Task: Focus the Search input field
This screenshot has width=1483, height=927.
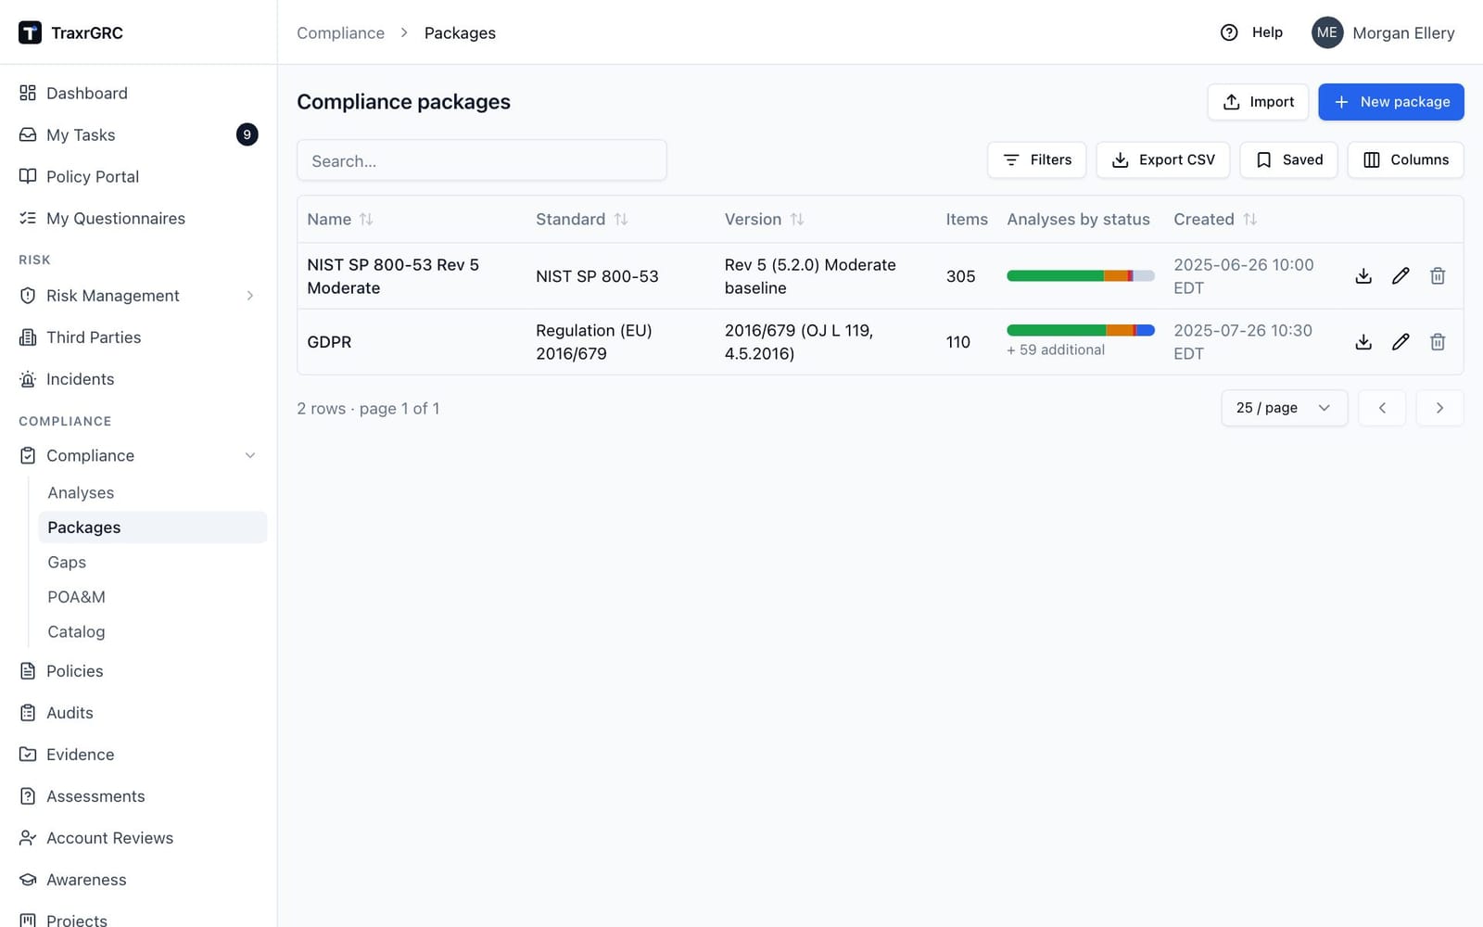Action: coord(482,160)
